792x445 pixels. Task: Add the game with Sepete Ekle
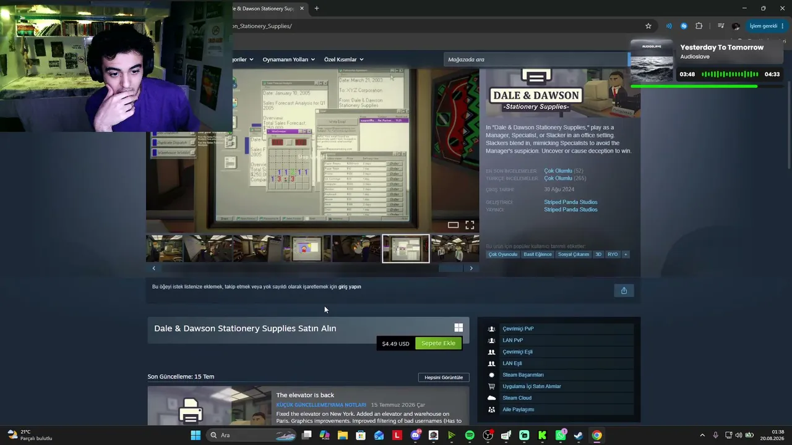[x=438, y=344]
